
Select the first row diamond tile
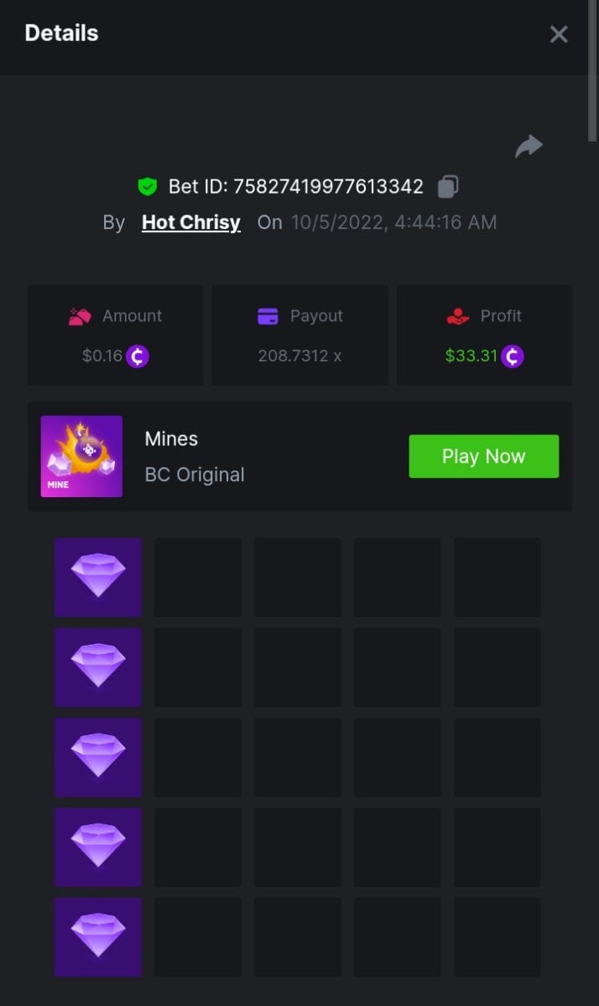(x=98, y=578)
